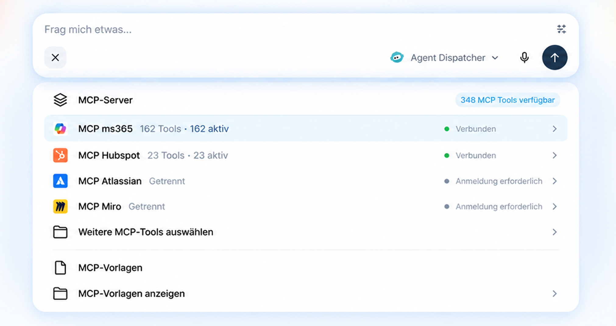Select the MCP Atlassian entry

tap(306, 181)
